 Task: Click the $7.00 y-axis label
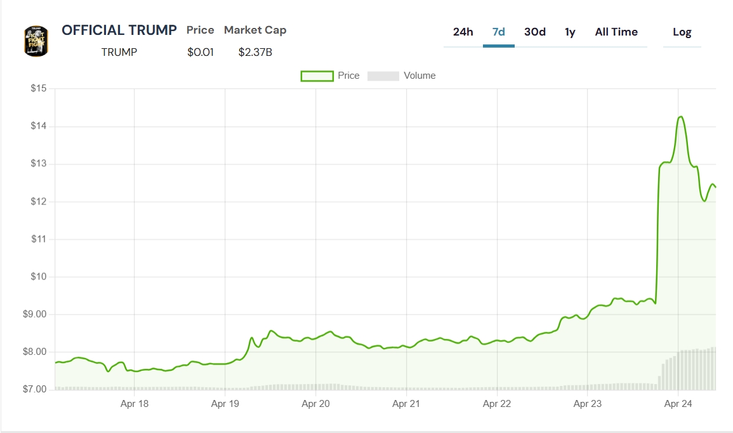tap(35, 389)
